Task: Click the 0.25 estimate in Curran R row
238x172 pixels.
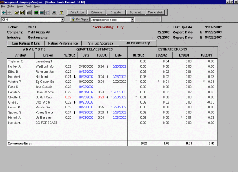Action: pyautogui.click(x=101, y=107)
